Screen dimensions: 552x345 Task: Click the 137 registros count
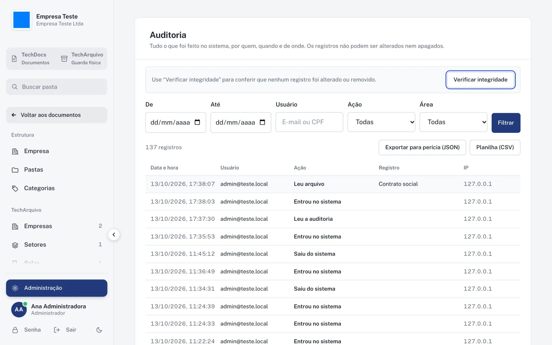pos(164,147)
